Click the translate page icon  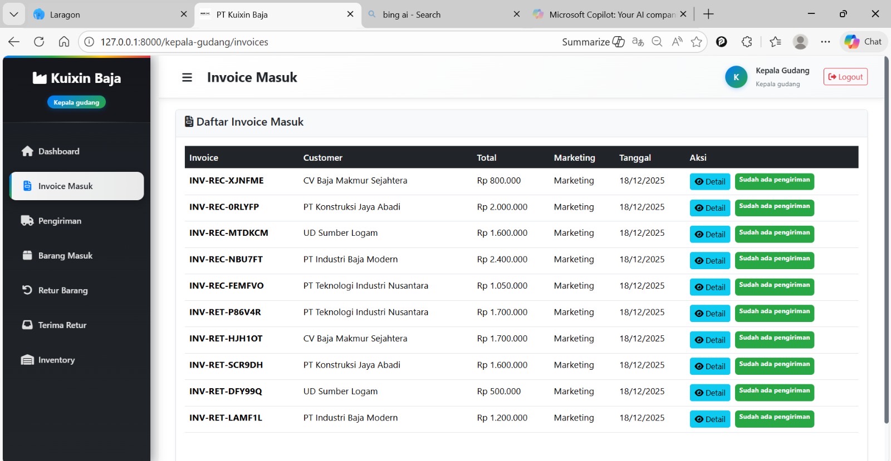638,42
